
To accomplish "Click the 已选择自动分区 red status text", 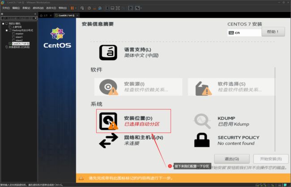I will click(x=142, y=124).
